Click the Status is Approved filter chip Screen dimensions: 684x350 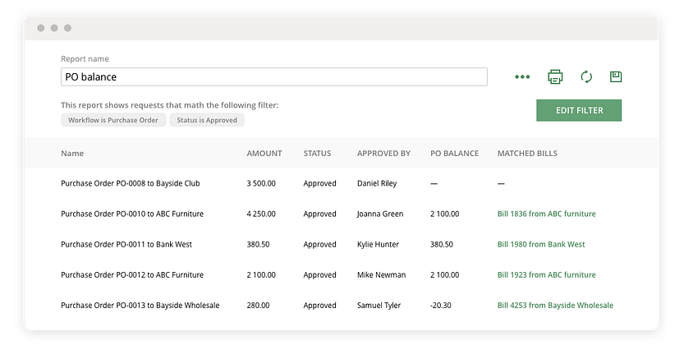(207, 120)
